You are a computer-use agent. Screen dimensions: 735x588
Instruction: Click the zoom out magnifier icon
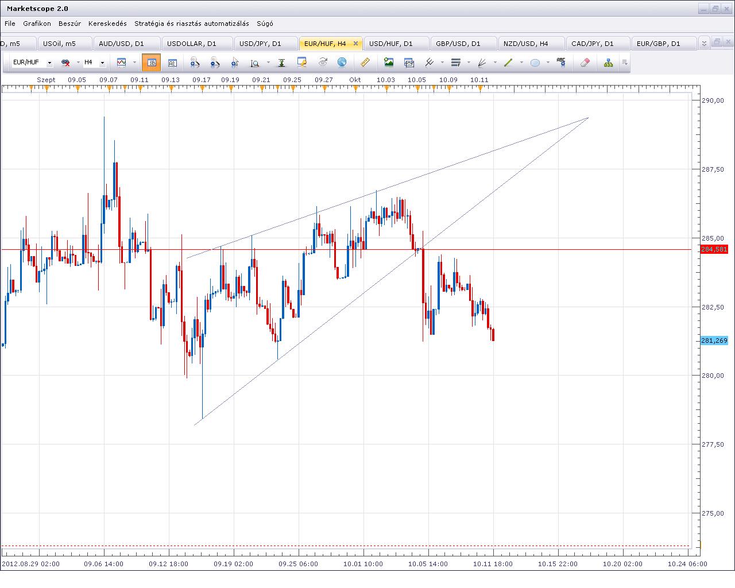point(215,63)
